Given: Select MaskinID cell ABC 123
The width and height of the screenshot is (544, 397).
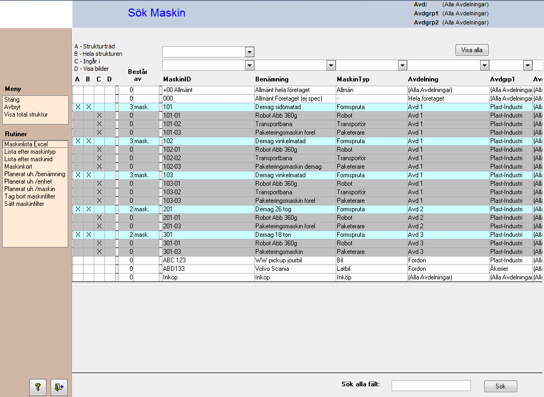Looking at the screenshot, I should pyautogui.click(x=208, y=260).
